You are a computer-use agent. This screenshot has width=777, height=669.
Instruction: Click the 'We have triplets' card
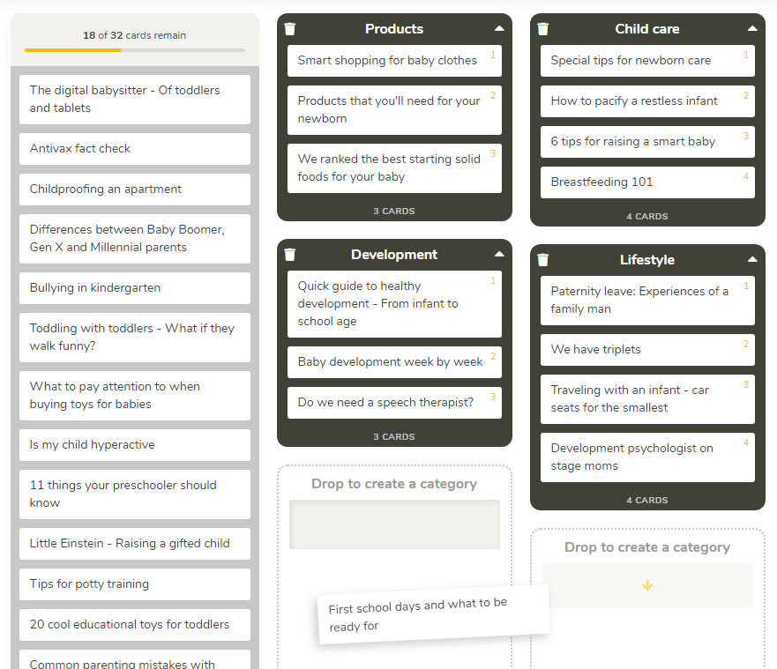pyautogui.click(x=647, y=350)
